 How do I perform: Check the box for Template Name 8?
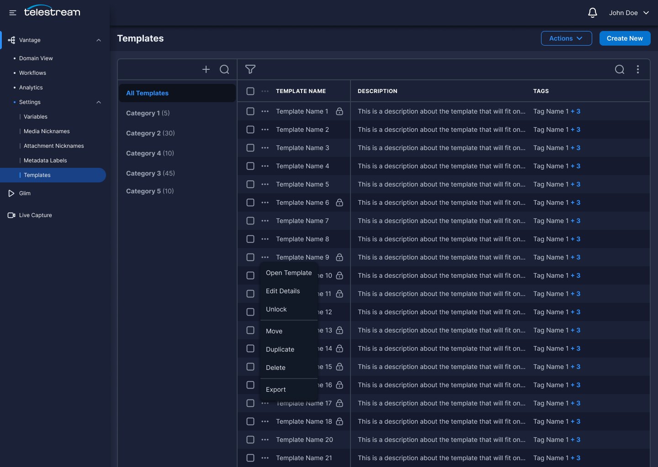(x=250, y=239)
